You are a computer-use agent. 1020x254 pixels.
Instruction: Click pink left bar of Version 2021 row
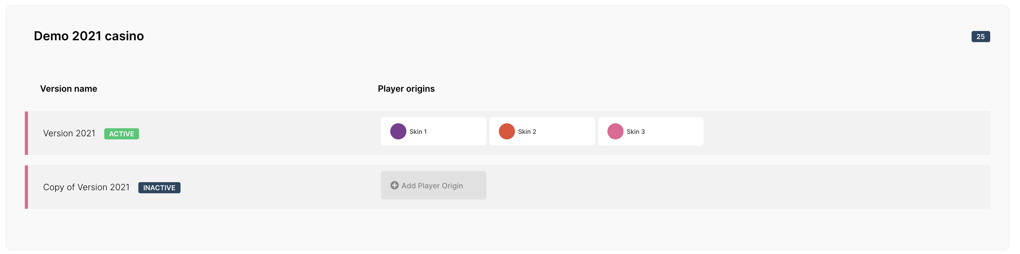pyautogui.click(x=27, y=133)
